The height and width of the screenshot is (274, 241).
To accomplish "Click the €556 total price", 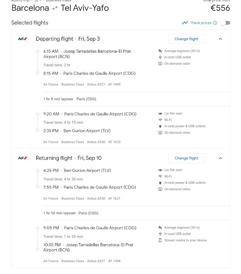I will [220, 8].
